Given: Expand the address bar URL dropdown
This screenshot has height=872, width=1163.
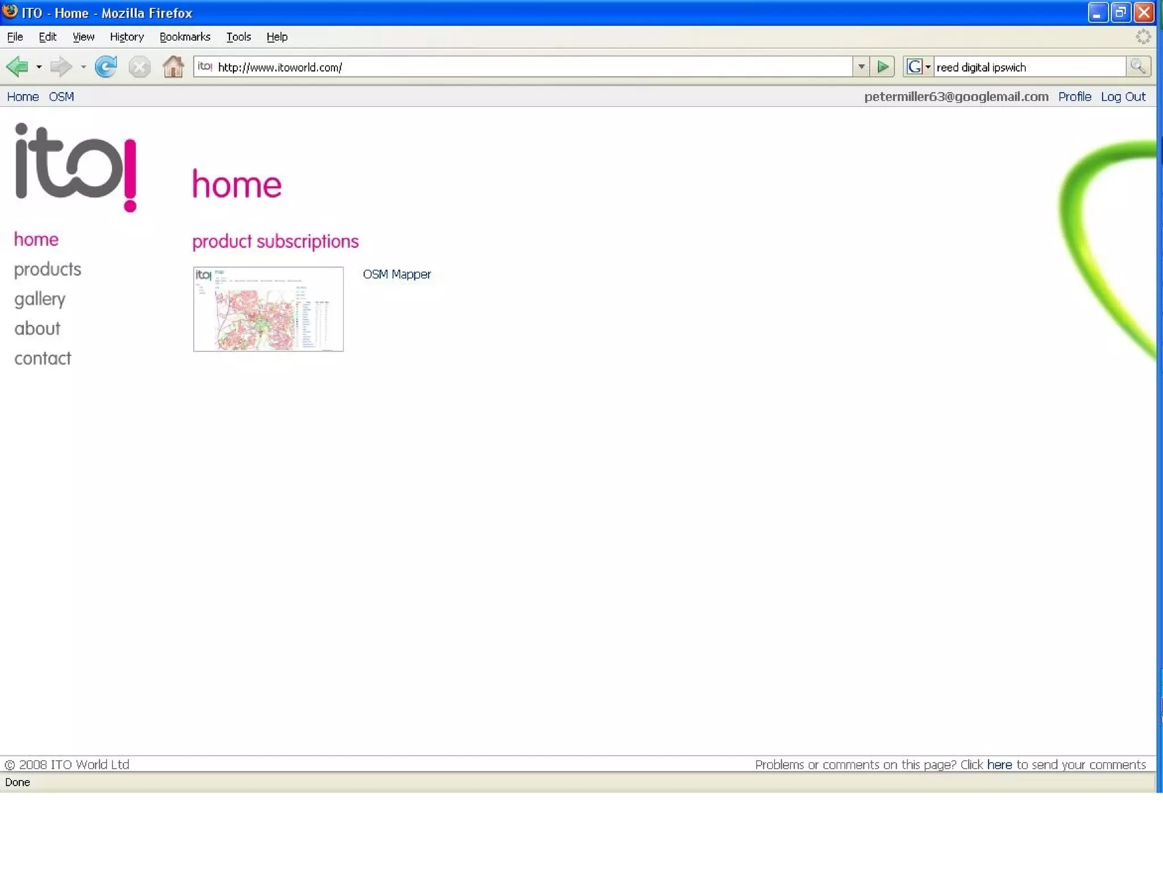Looking at the screenshot, I should point(861,67).
